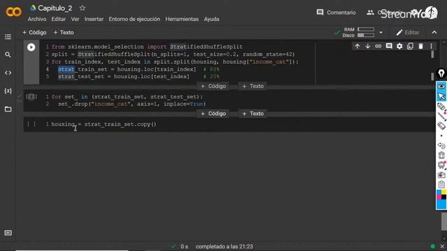Open the variables {x} panel
Screen dimensions: 447x251
click(8, 91)
